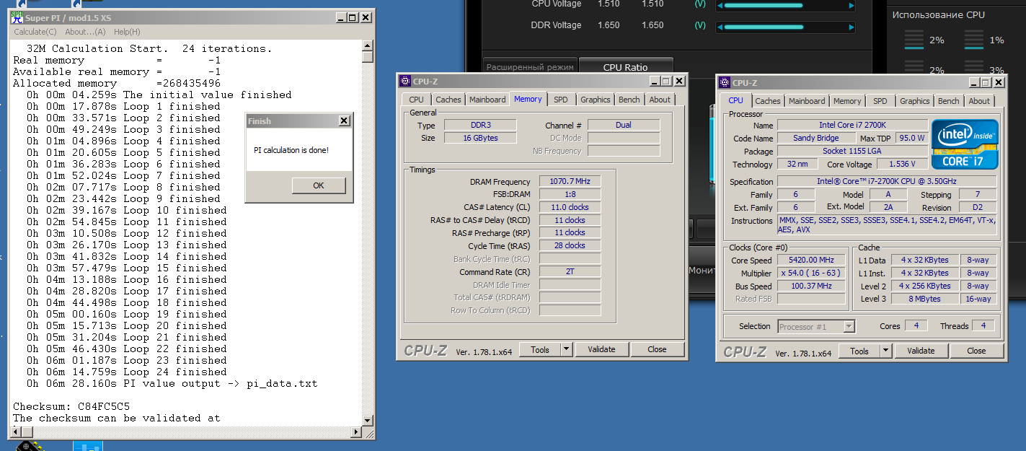Screen dimensions: 1026x451
Task: Click the Command Rate 2T value
Action: tap(570, 272)
